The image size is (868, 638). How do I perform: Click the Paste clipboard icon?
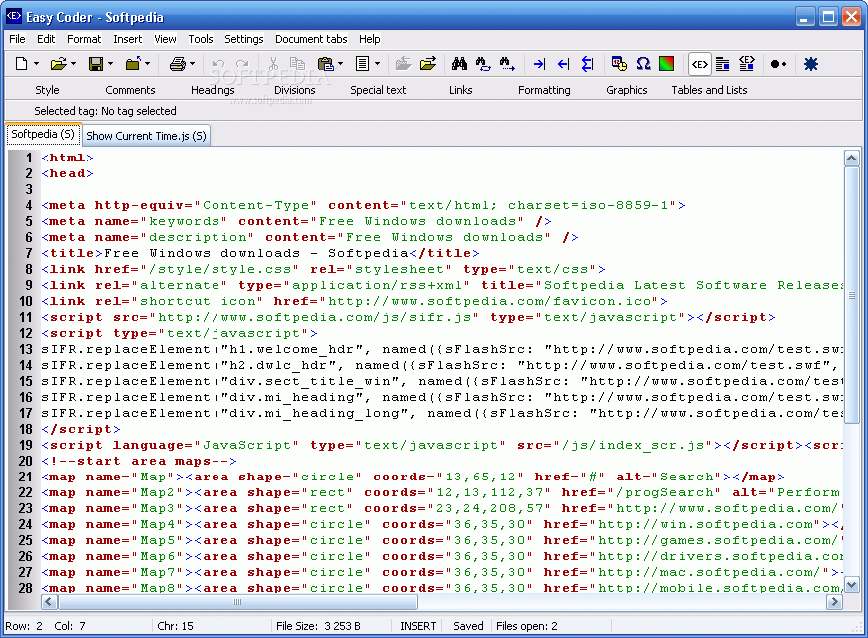click(326, 64)
